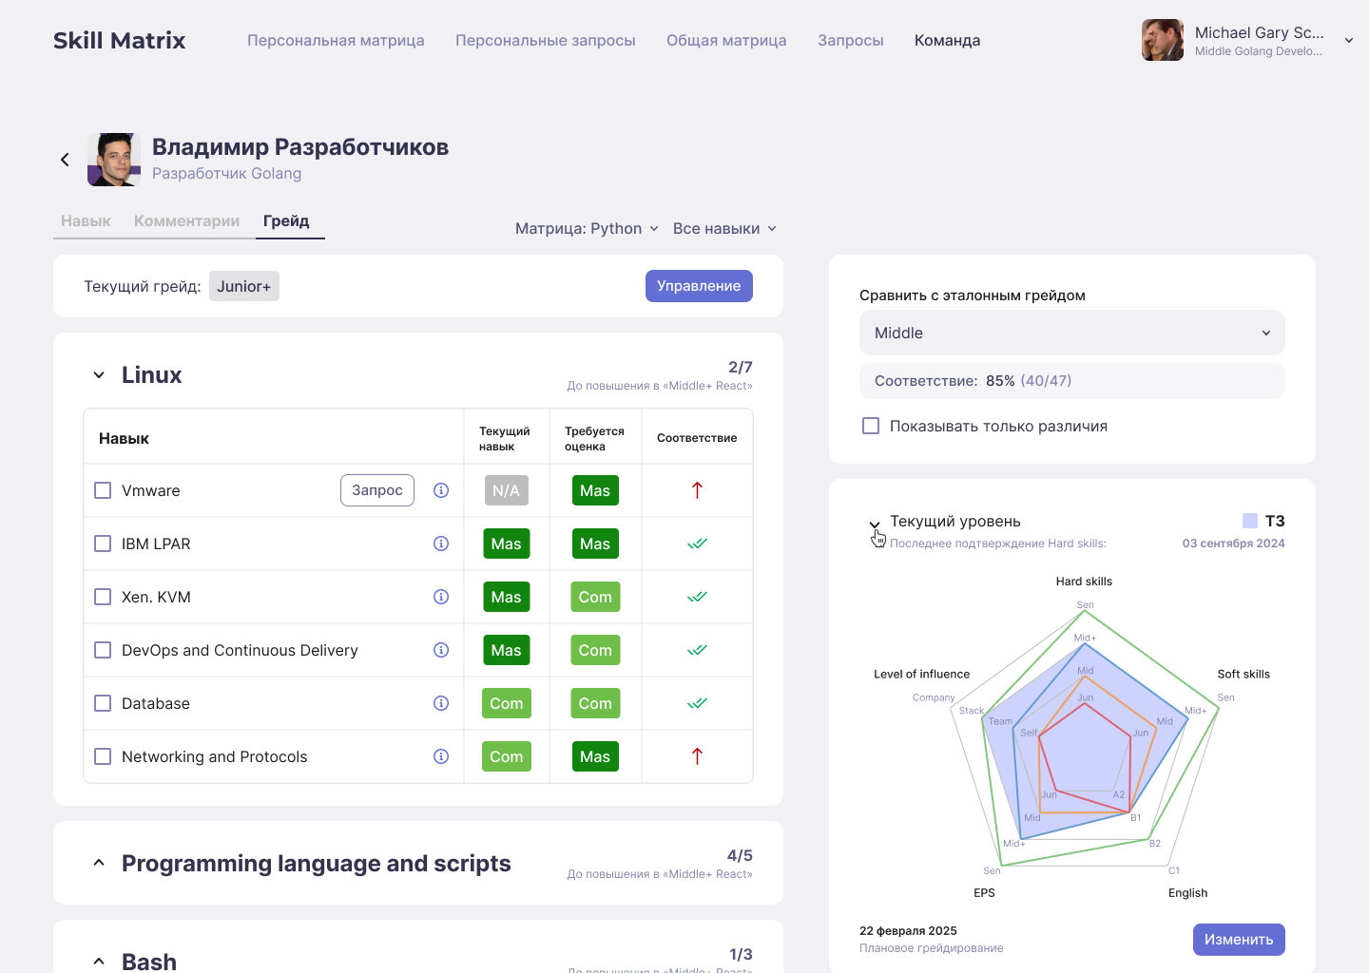The width and height of the screenshot is (1369, 973).
Task: Click the Управление button
Action: point(699,286)
